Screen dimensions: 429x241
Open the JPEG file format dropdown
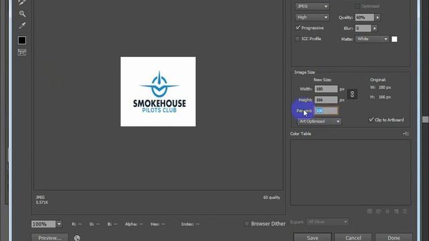(x=312, y=6)
